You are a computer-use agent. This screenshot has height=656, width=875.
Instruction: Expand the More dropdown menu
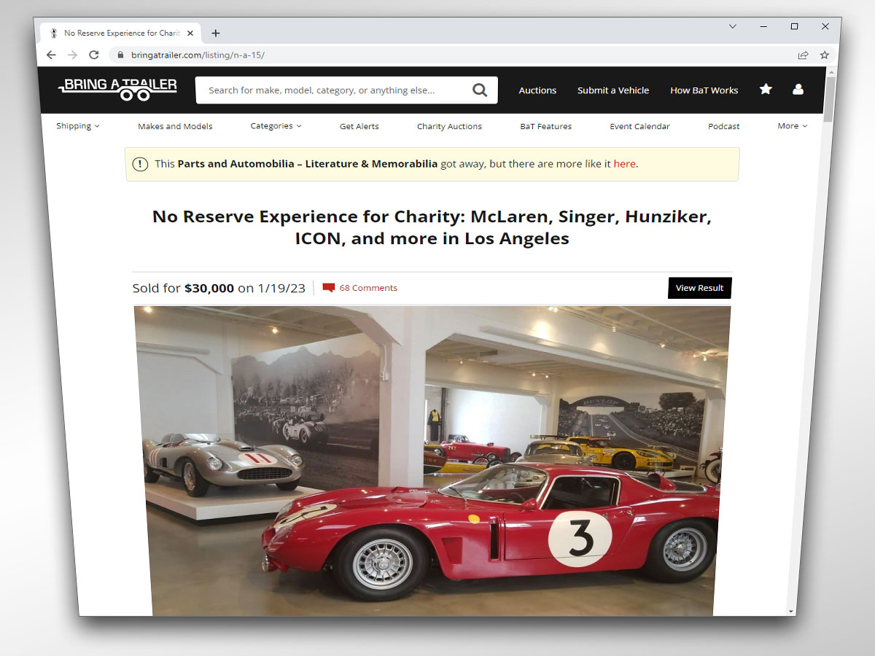pos(793,126)
